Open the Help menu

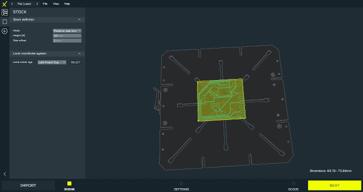coord(67,4)
